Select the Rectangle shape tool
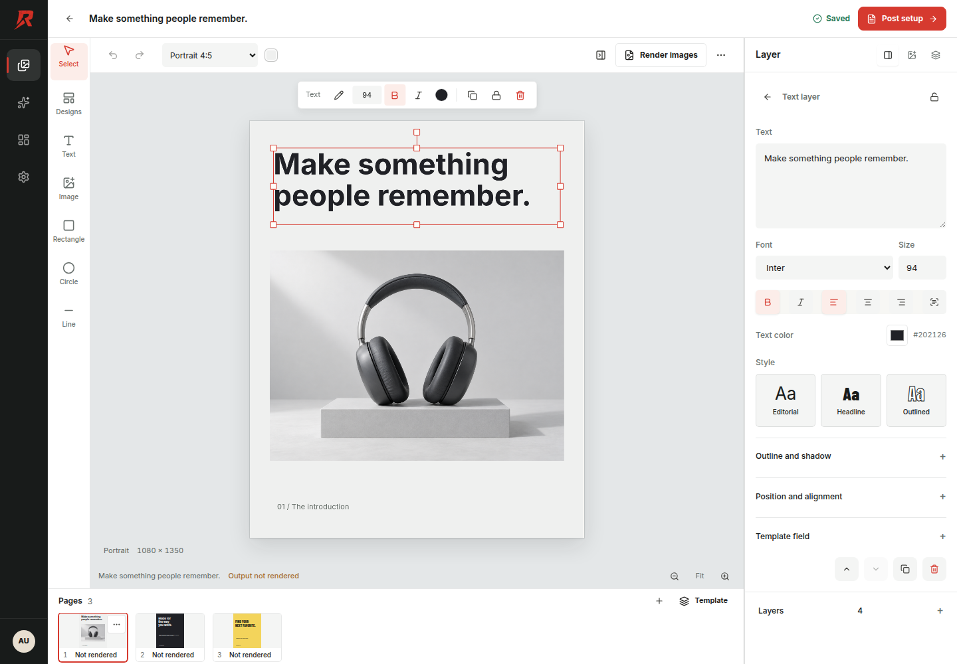This screenshot has height=664, width=957. pos(68,231)
